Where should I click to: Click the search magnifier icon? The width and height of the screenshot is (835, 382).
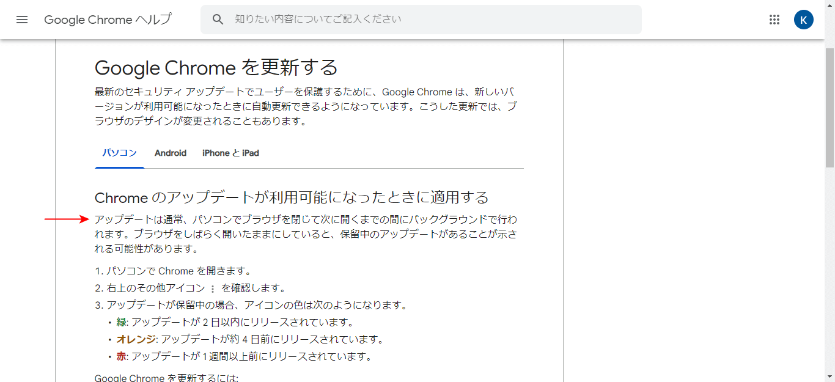[218, 20]
